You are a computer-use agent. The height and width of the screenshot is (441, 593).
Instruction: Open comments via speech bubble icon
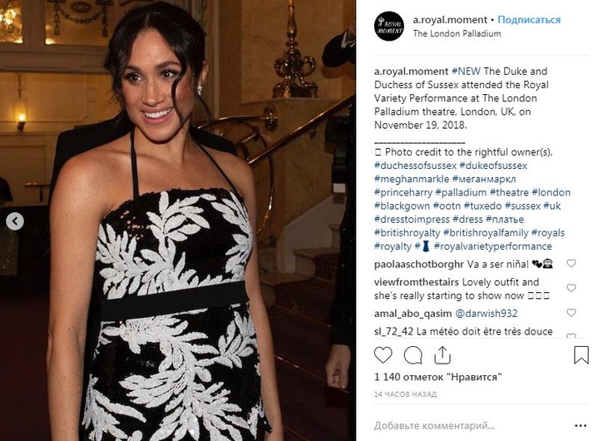coord(413,355)
